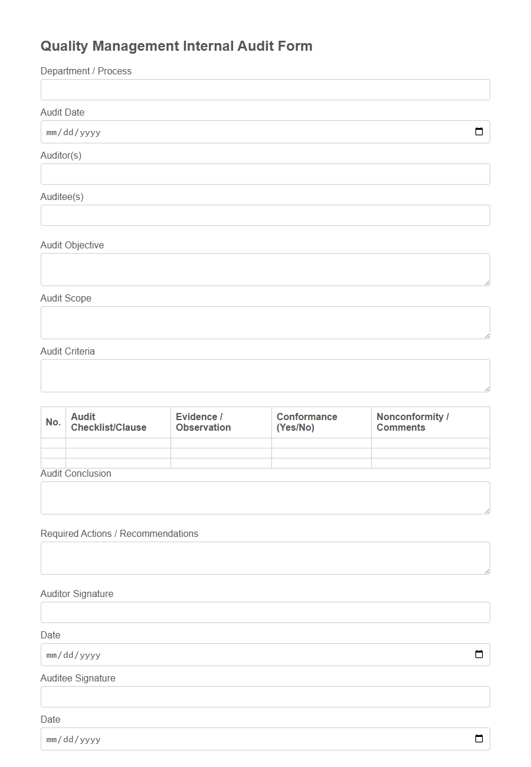531x767 pixels.
Task: Open the calendar picker beside Auditee Signature date
Action: click(x=479, y=739)
